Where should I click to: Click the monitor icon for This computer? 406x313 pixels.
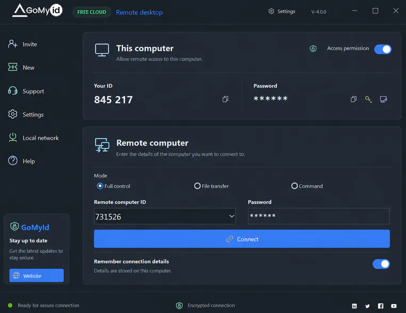(102, 50)
